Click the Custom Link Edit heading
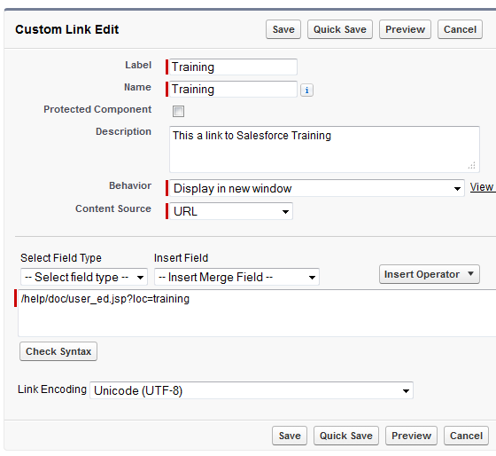This screenshot has height=456, width=496. tap(67, 29)
